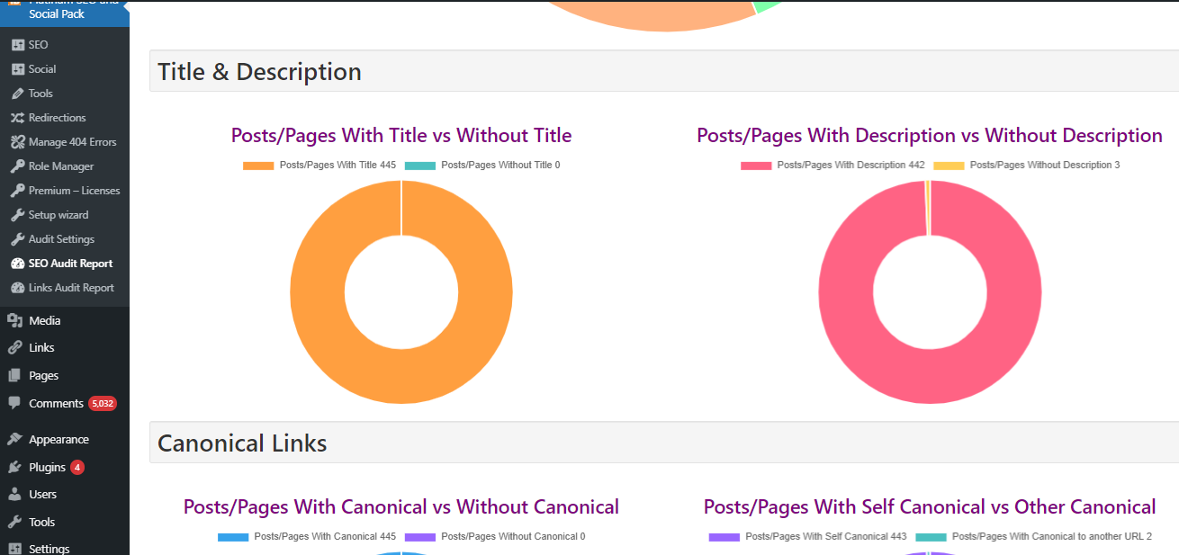Expand the Settings sidebar menu
The image size is (1179, 555).
[x=49, y=548]
